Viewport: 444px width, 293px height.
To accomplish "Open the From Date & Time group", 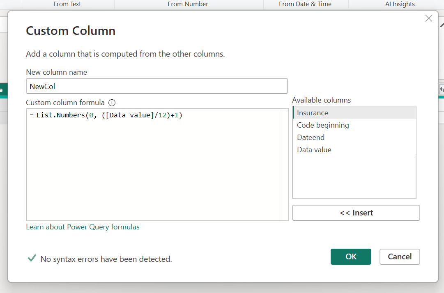I will pos(305,4).
